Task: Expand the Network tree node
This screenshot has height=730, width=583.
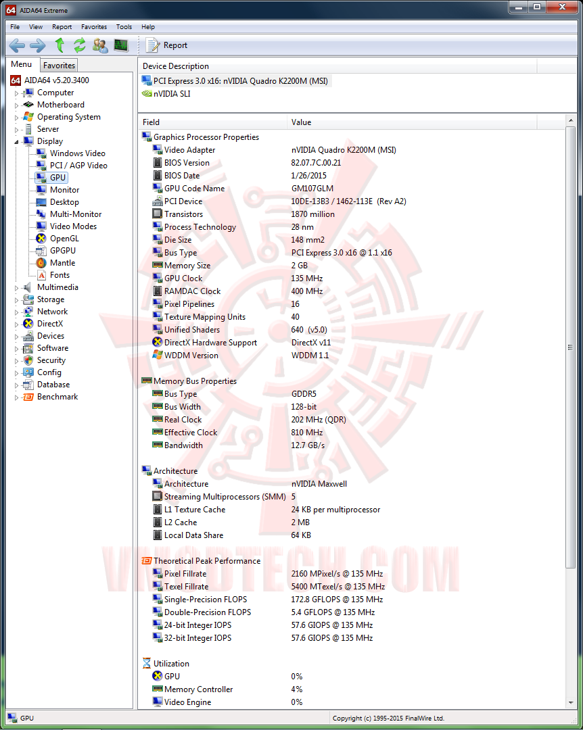Action: click(16, 312)
